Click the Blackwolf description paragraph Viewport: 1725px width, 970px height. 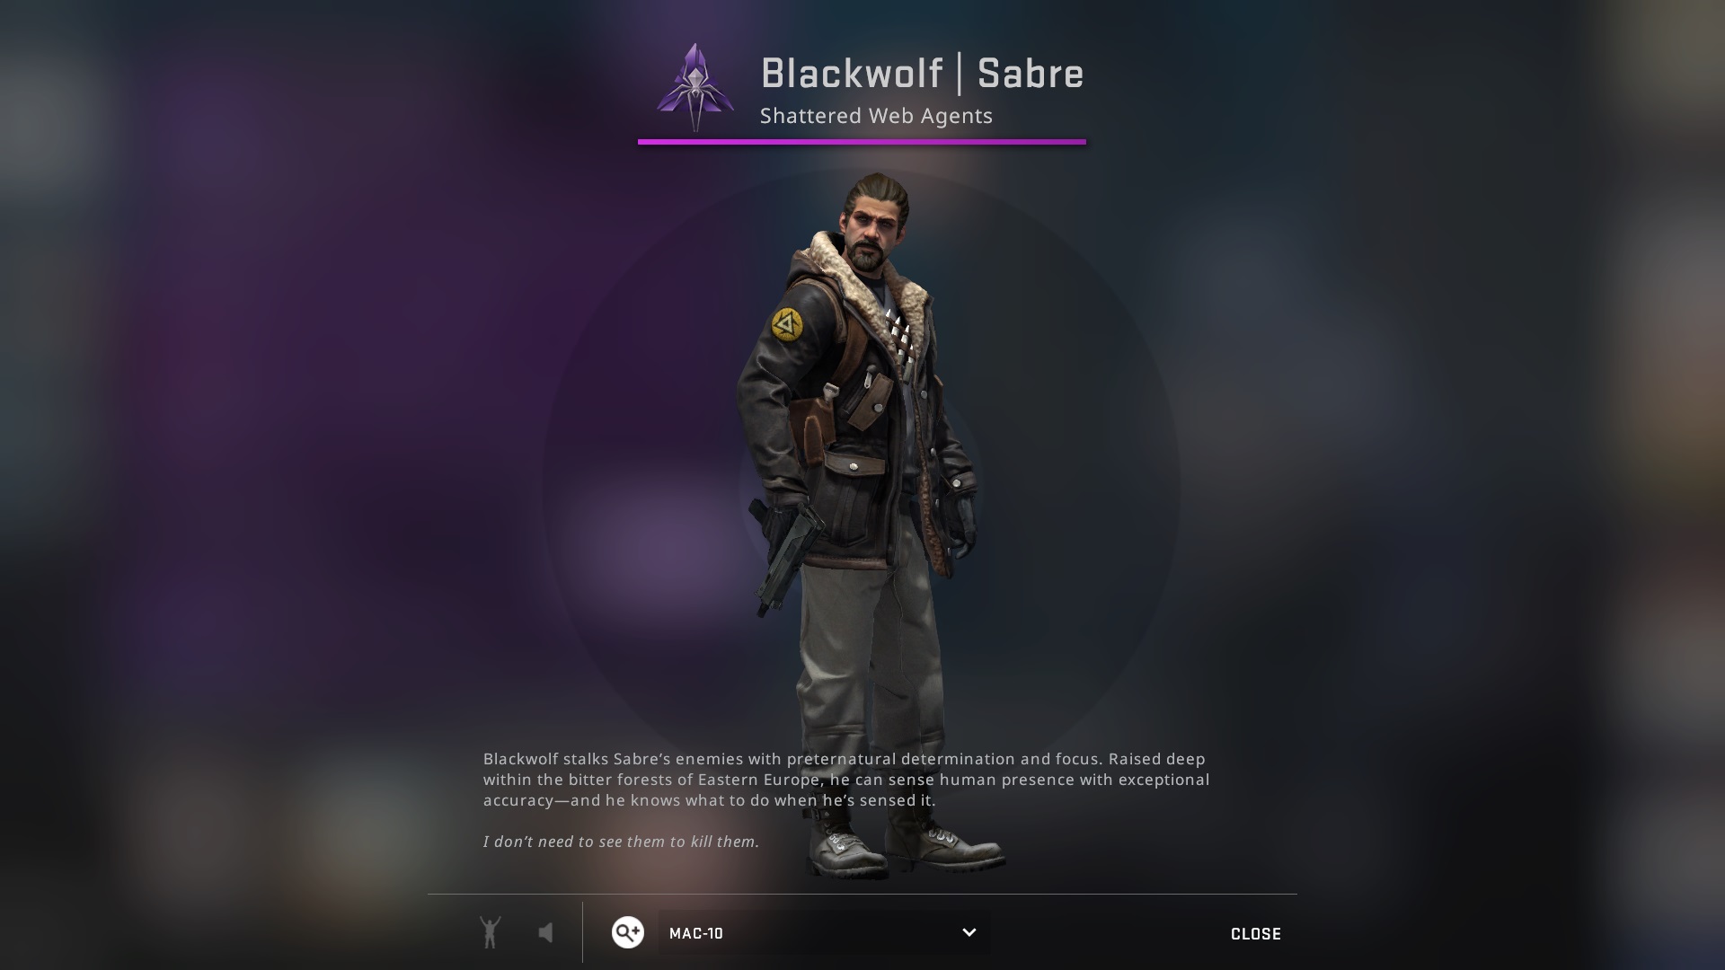click(x=846, y=780)
